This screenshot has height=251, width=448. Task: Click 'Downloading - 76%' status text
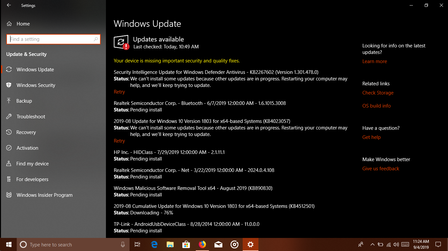pos(152,213)
